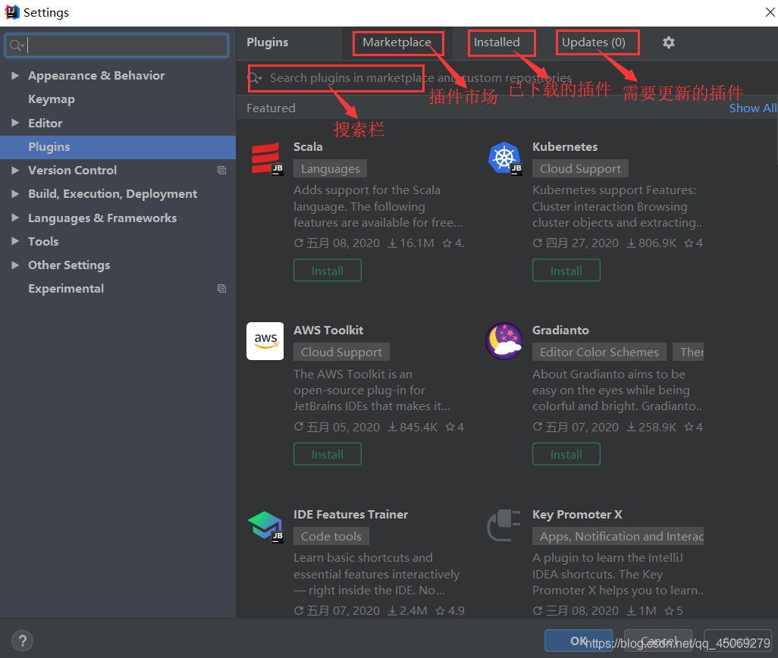Click the Key Promoter X plug icon
This screenshot has height=658, width=778.
point(504,525)
